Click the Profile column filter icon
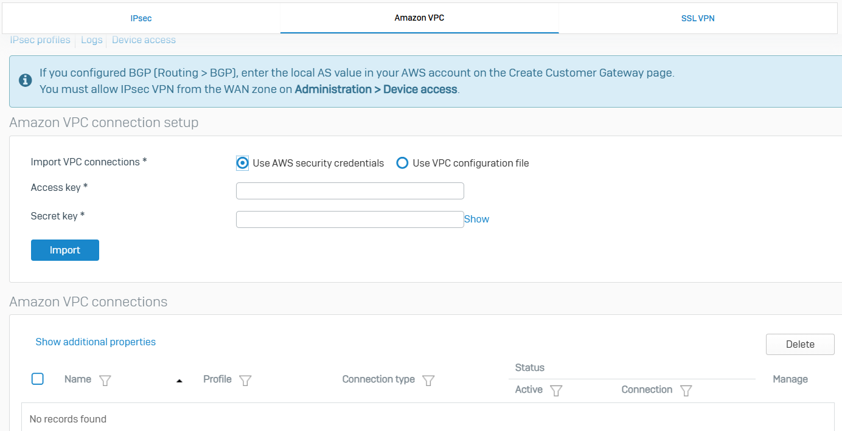 [x=245, y=381]
